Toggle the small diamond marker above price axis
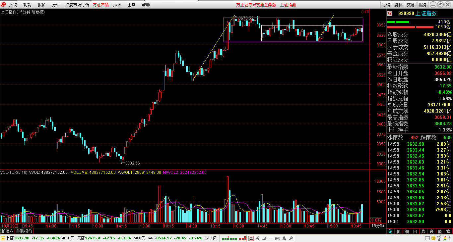This screenshot has width=453, height=242. [363, 12]
